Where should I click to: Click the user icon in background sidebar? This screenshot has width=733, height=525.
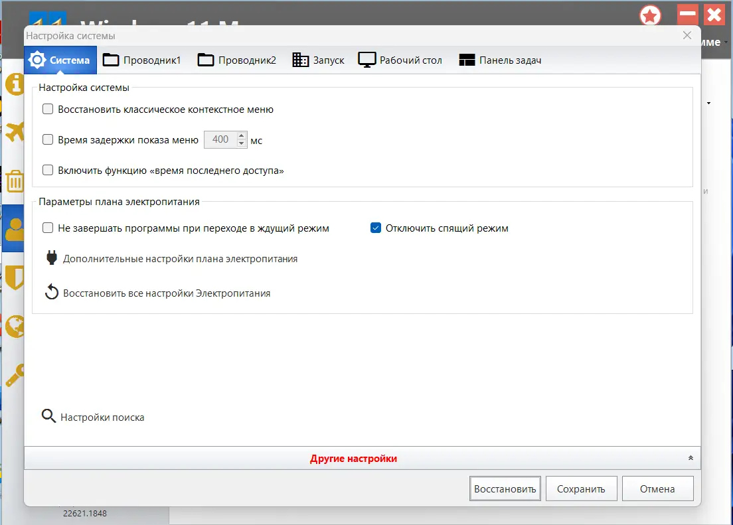point(15,228)
